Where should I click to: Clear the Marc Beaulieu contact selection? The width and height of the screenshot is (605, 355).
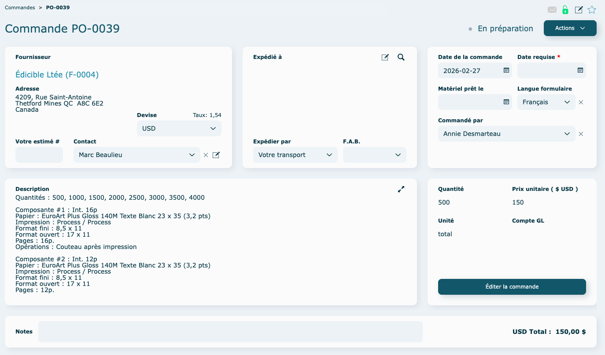point(206,155)
